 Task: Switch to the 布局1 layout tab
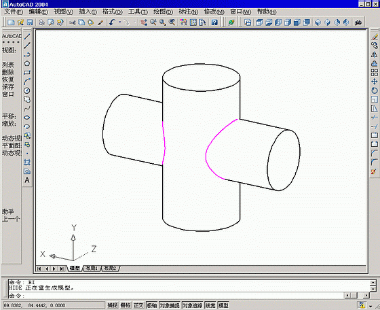92,269
